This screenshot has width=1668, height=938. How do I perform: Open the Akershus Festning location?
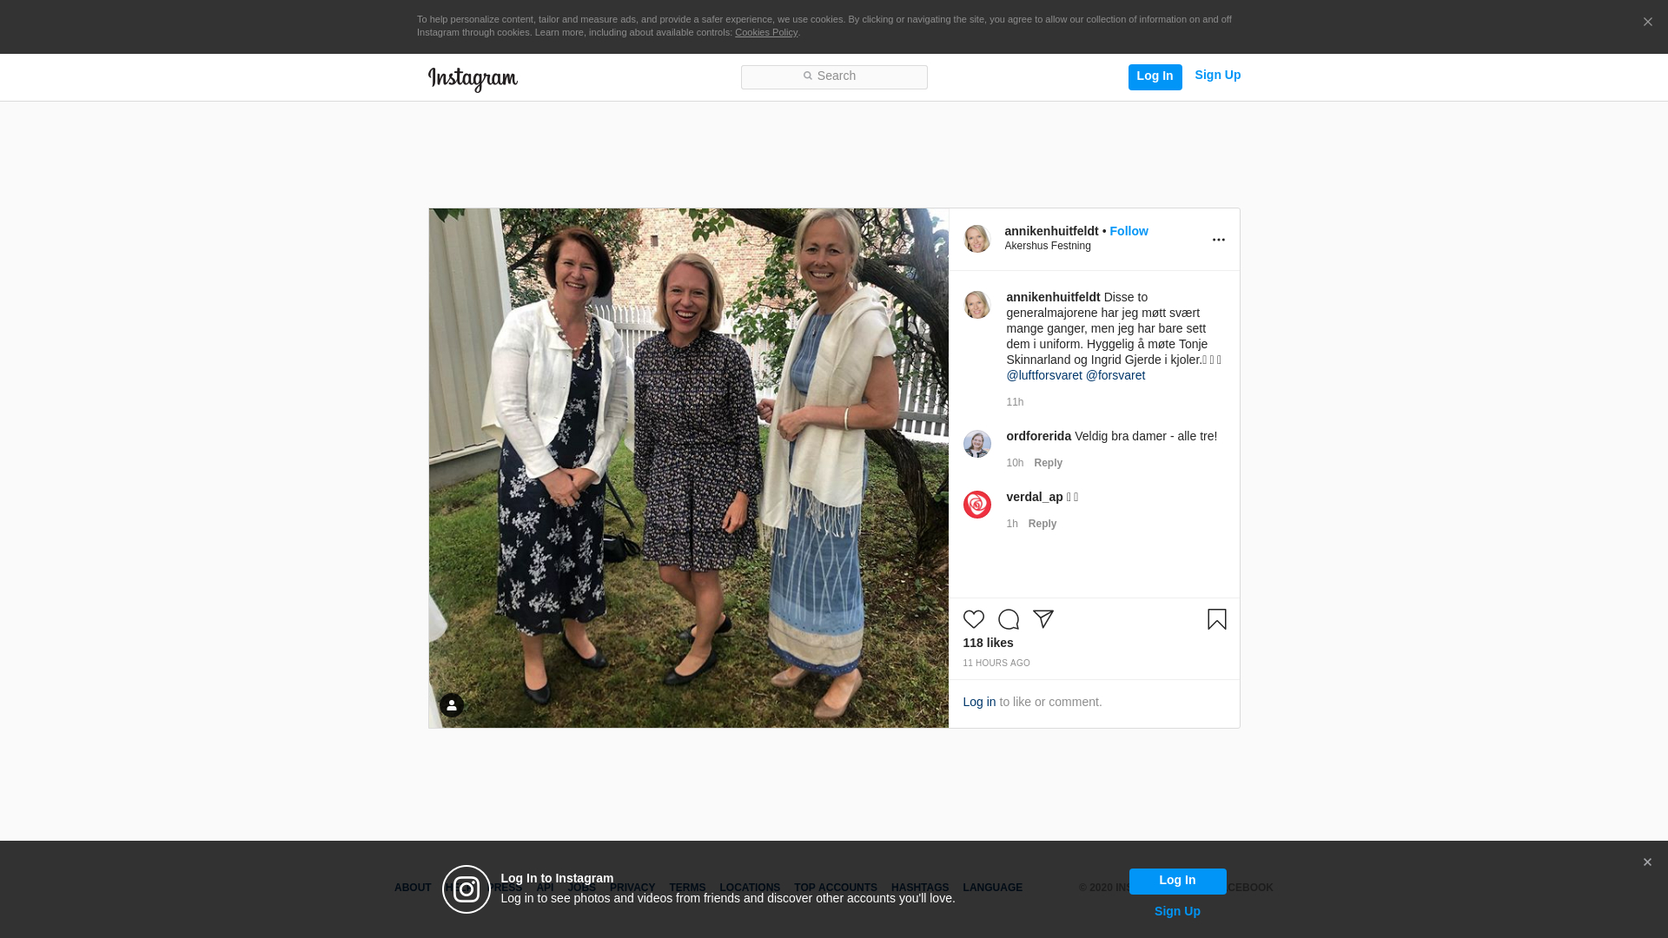tap(1048, 246)
